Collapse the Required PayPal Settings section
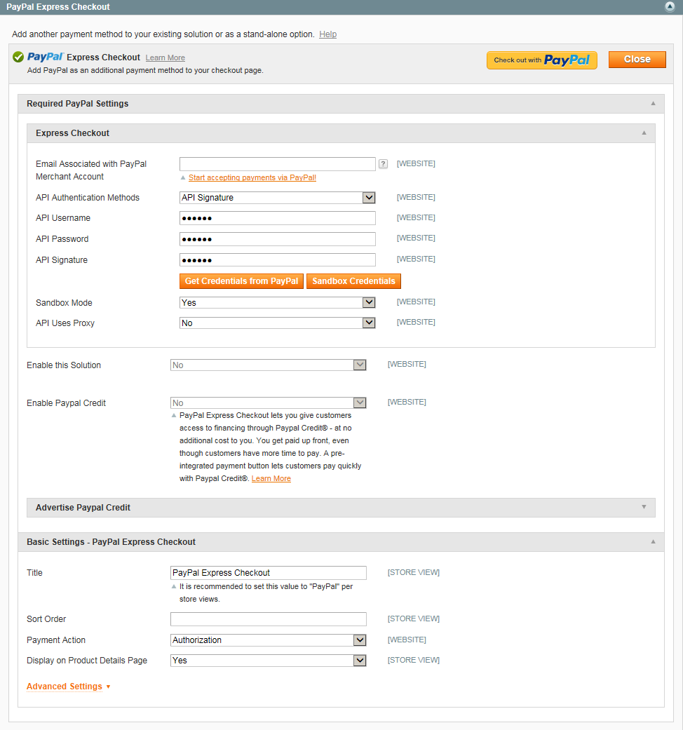The width and height of the screenshot is (683, 730). [x=341, y=104]
